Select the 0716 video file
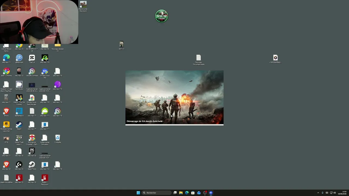The width and height of the screenshot is (349, 196). pos(6,139)
